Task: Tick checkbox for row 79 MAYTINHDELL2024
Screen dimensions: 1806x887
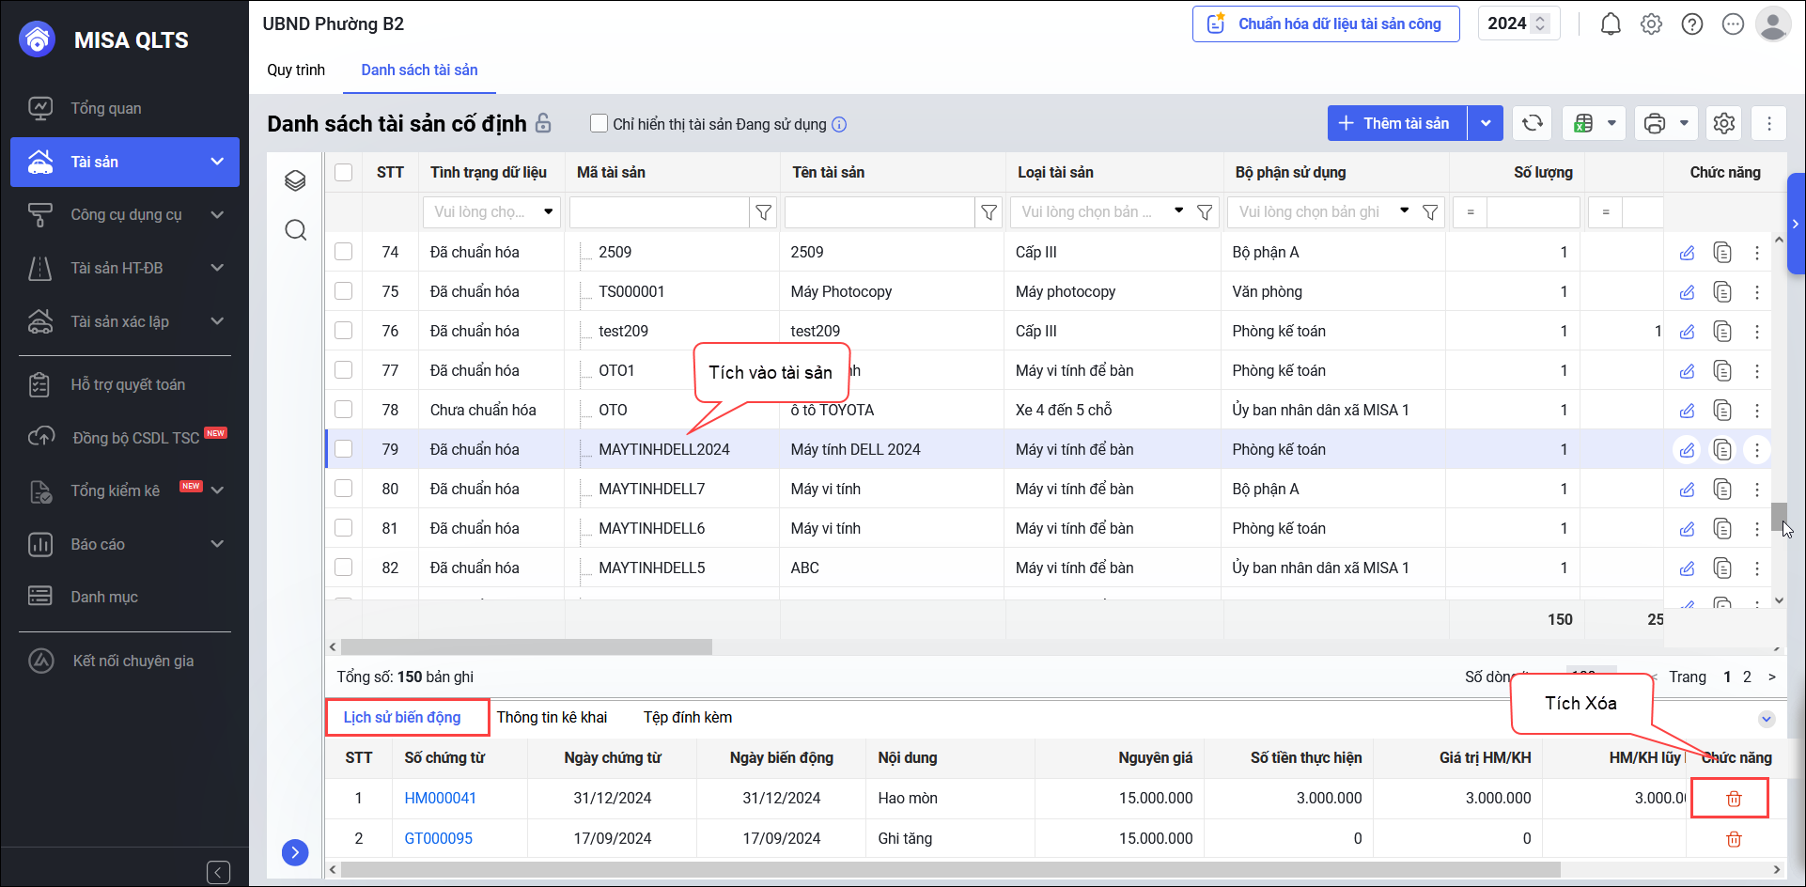Action: click(344, 449)
